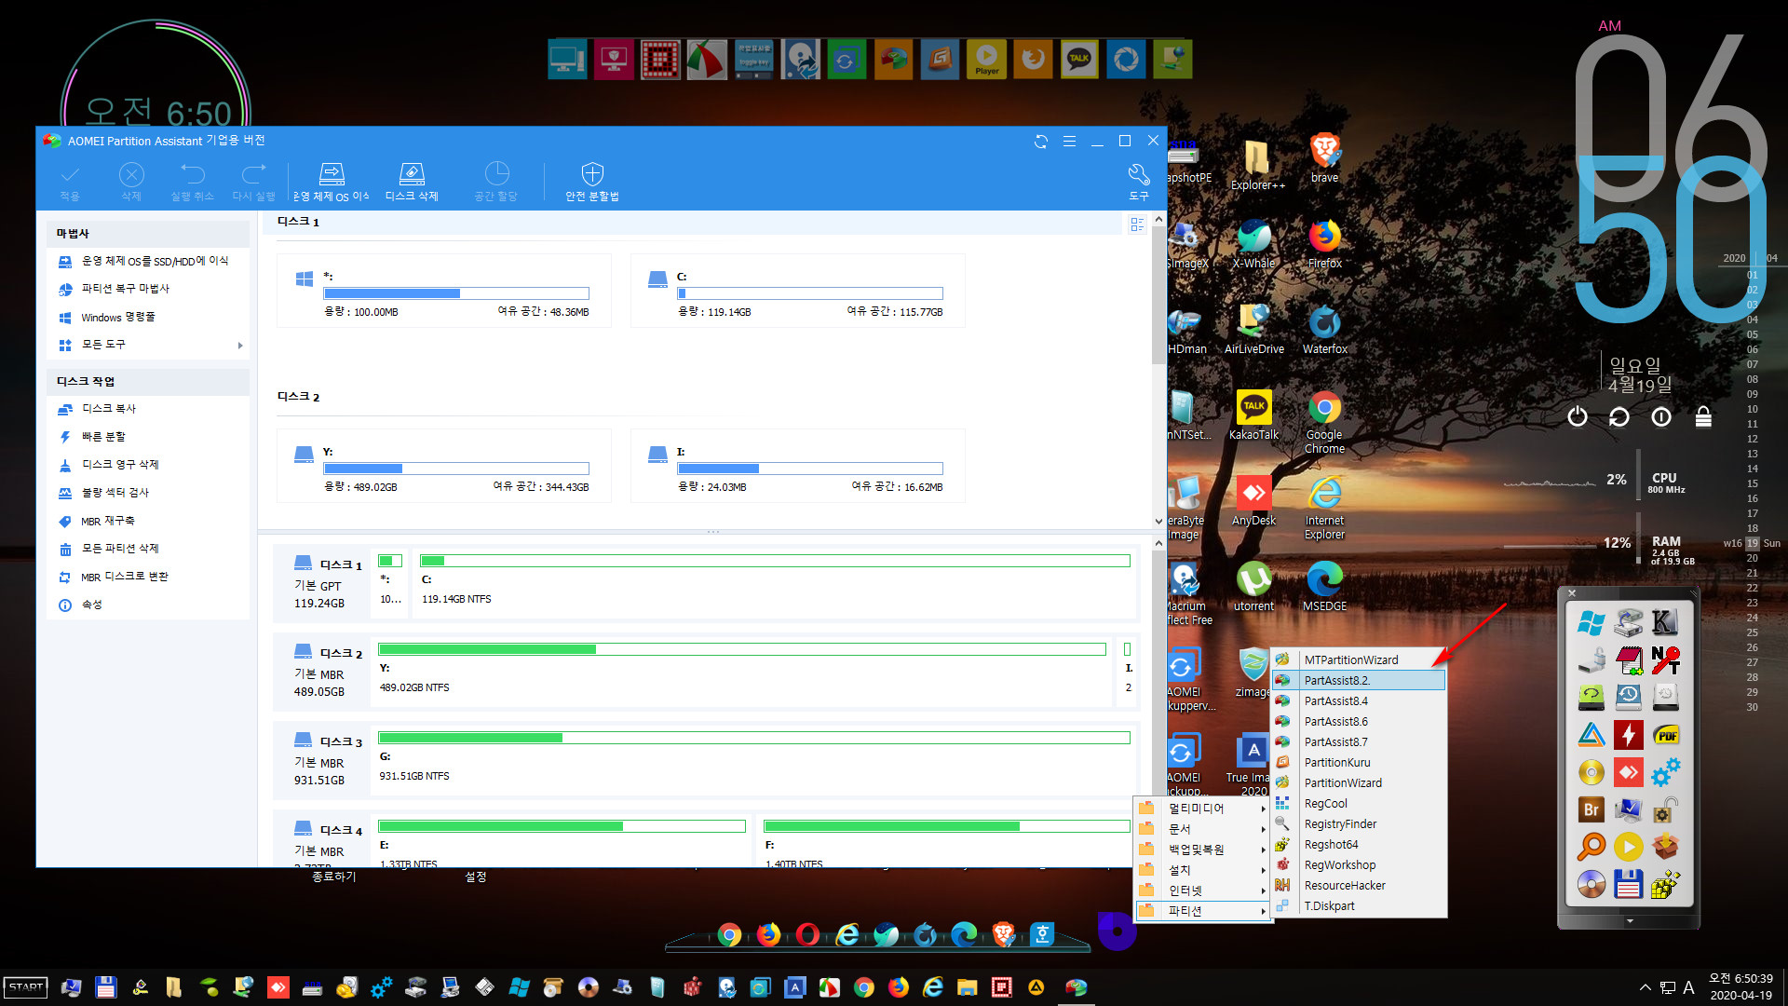Screen dimensions: 1788x1006
Task: Click the 실행 취소 undo toolbar icon
Action: 192,182
